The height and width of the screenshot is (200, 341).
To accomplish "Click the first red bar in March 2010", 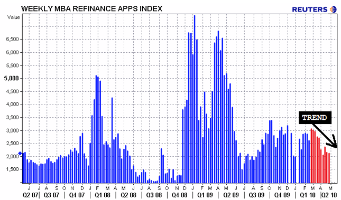I will pyautogui.click(x=311, y=156).
